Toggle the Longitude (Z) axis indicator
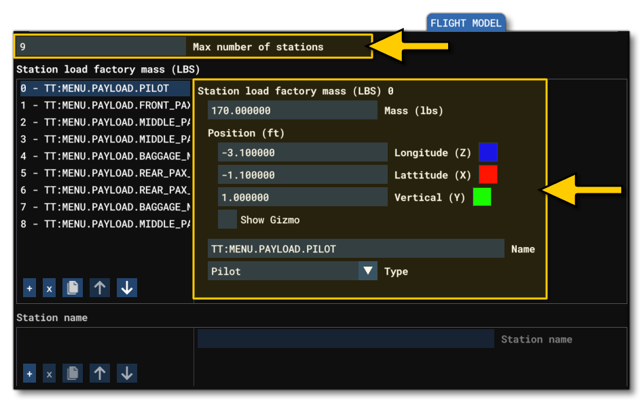The width and height of the screenshot is (643, 403). pyautogui.click(x=490, y=152)
